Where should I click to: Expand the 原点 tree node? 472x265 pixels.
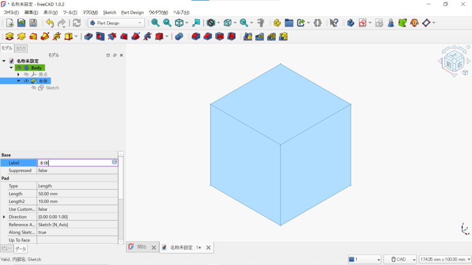[18, 75]
